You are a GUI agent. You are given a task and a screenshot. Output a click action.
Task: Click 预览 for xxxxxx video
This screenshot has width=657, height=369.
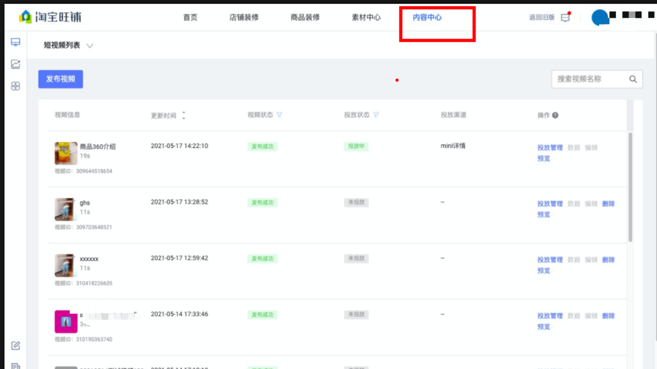point(543,271)
